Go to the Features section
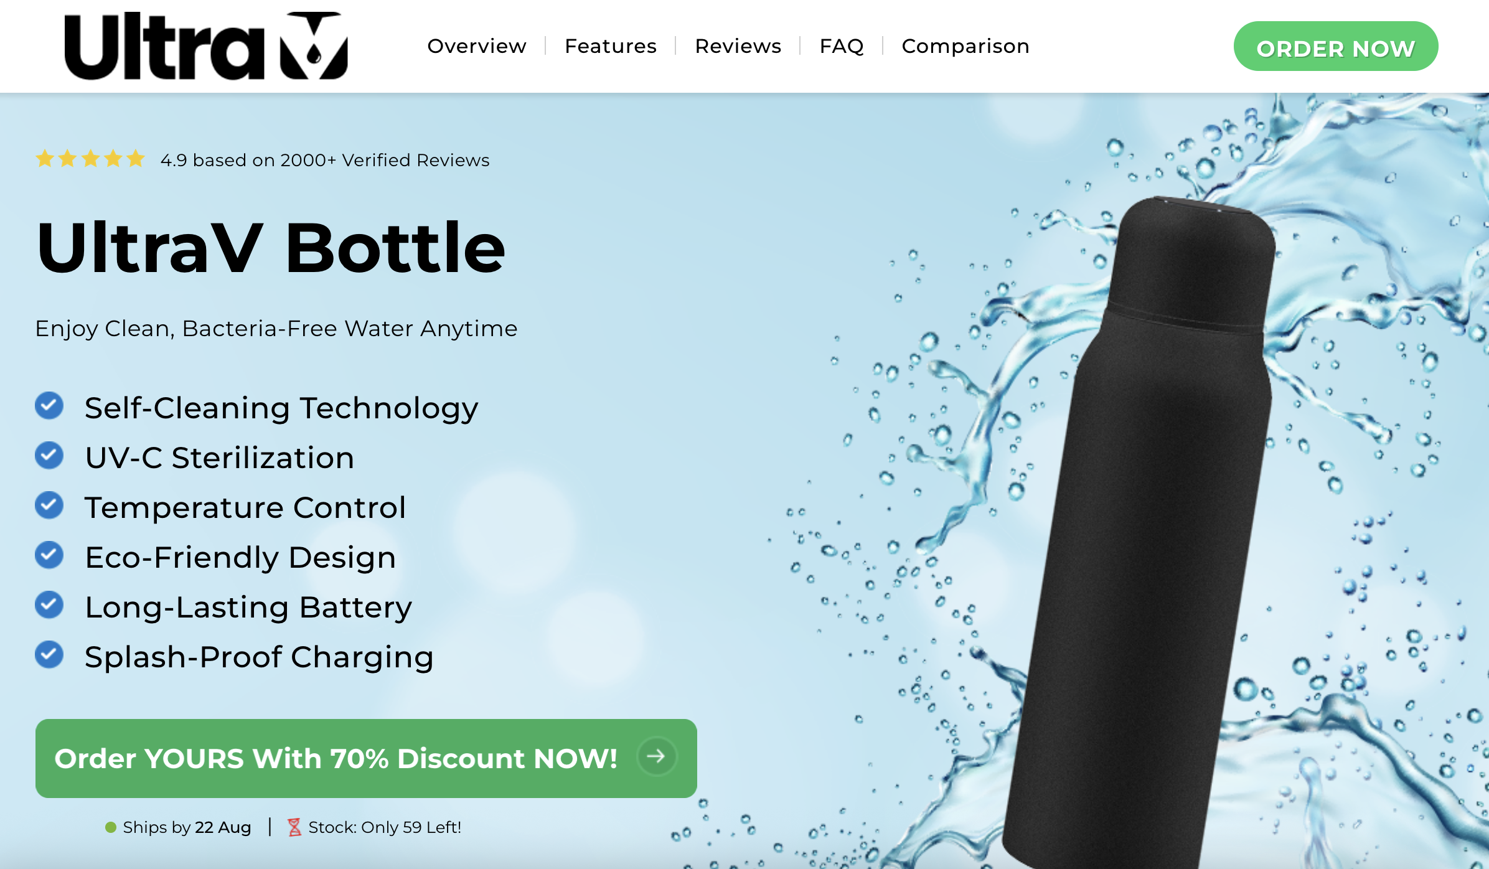The height and width of the screenshot is (869, 1489). tap(611, 46)
